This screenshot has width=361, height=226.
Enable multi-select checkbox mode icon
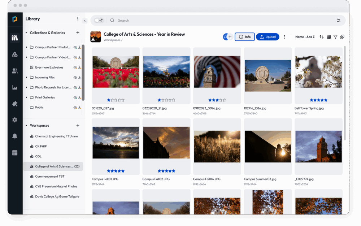[x=342, y=37]
